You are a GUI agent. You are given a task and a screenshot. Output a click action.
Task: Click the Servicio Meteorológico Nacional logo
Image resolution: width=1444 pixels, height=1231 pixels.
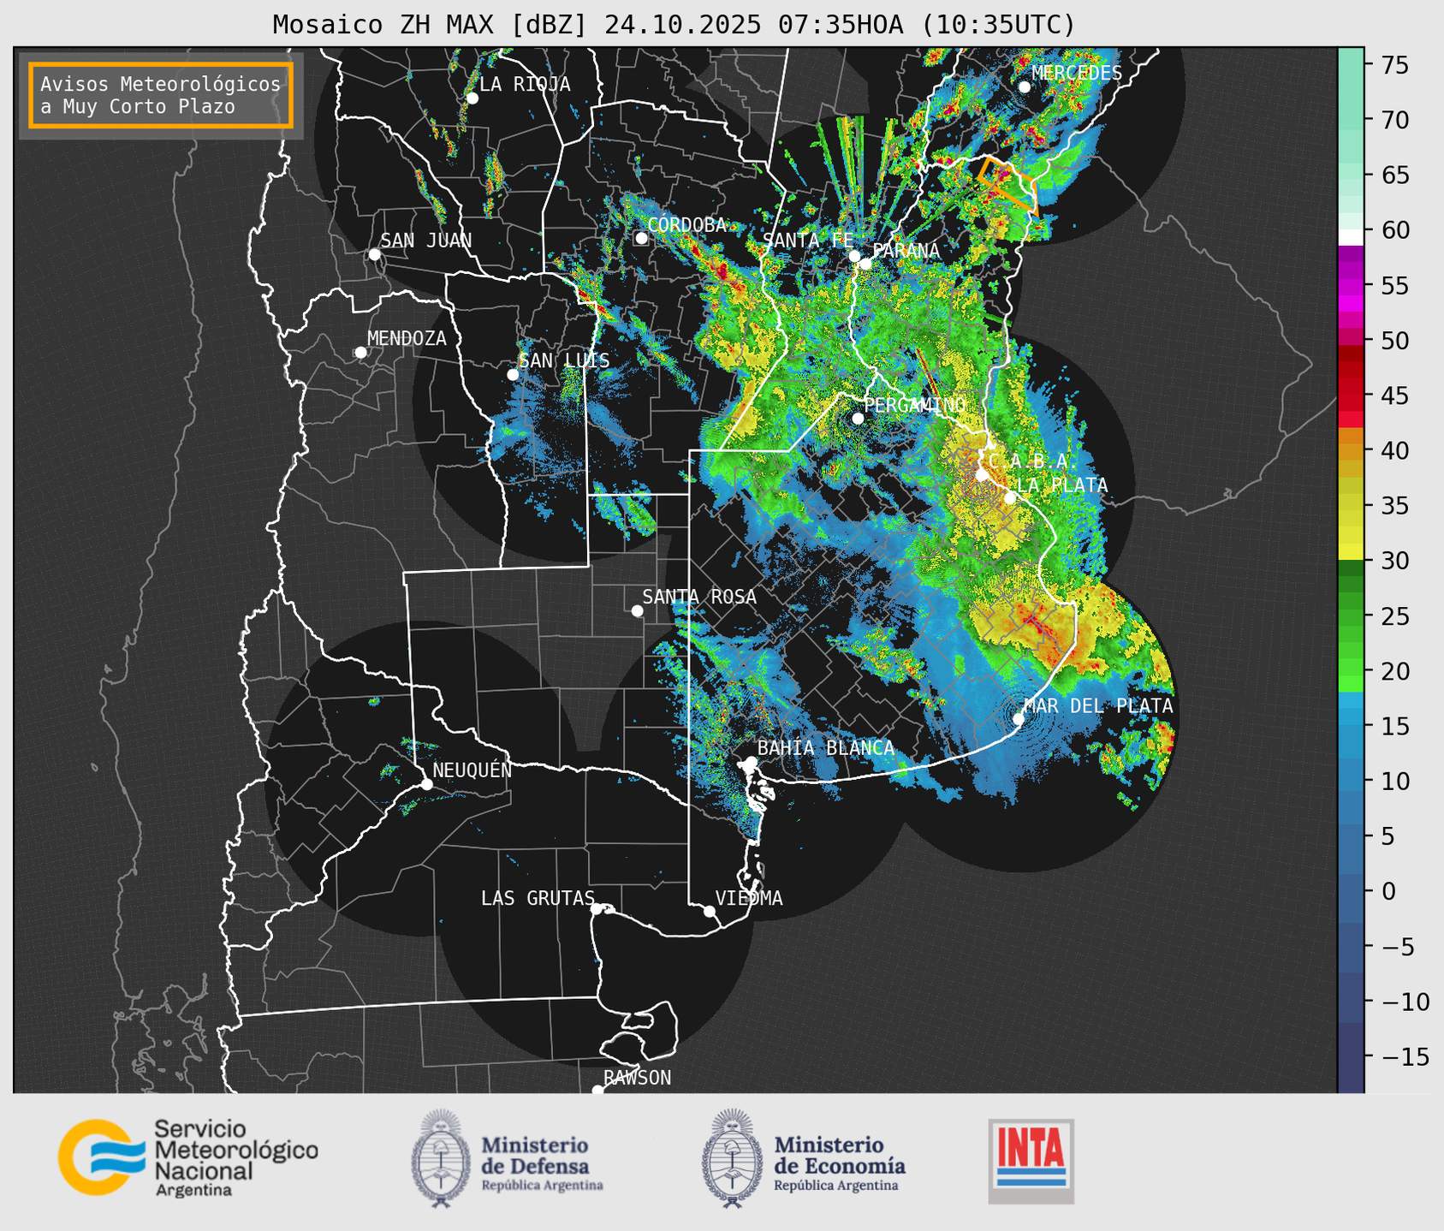pyautogui.click(x=188, y=1157)
